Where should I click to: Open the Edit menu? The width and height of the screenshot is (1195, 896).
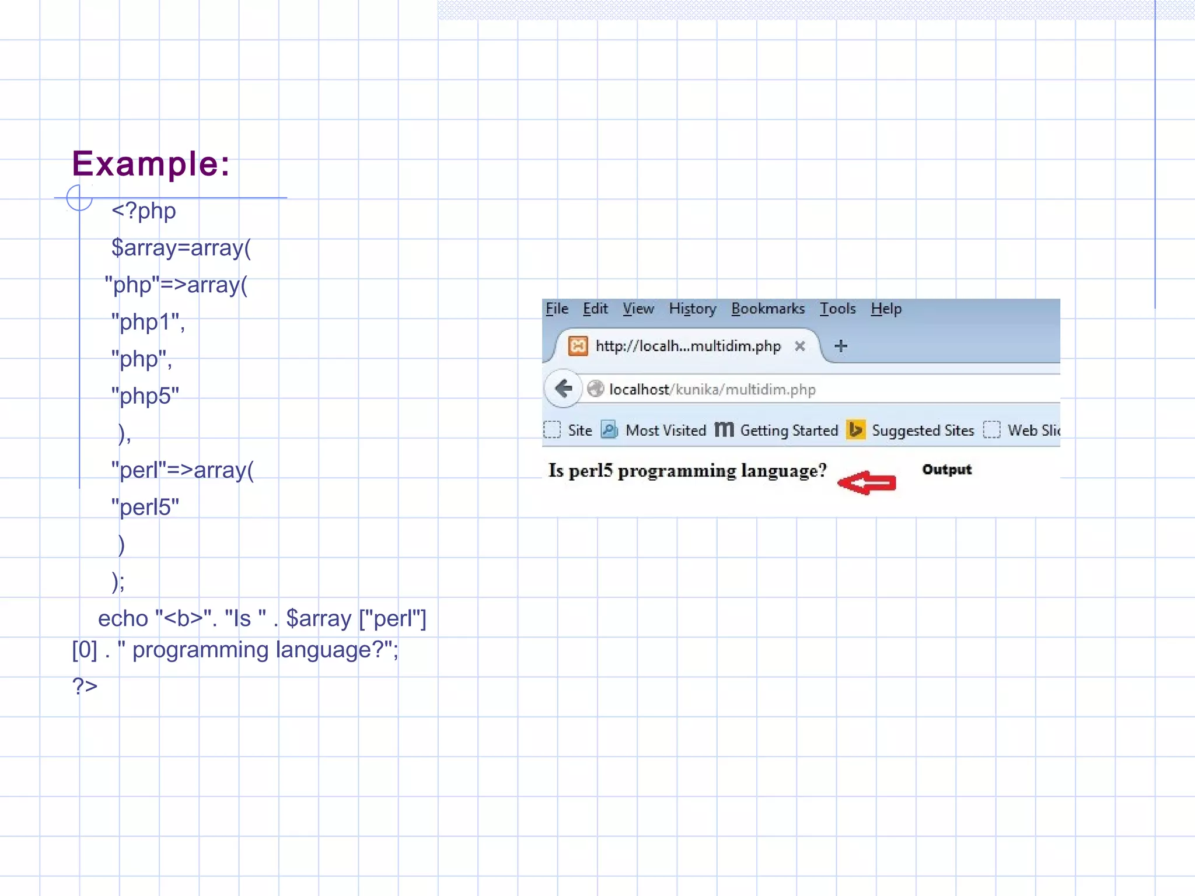pyautogui.click(x=595, y=309)
